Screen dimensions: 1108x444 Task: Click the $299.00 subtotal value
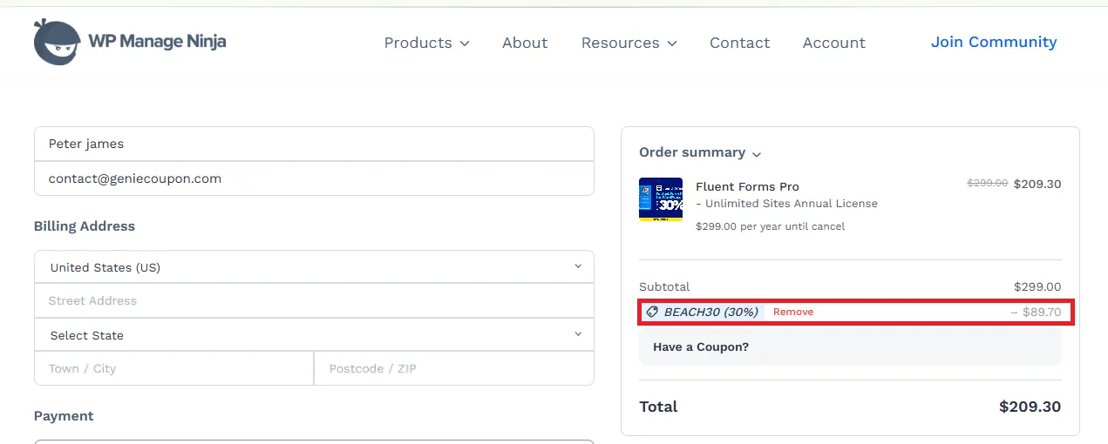tap(1037, 286)
